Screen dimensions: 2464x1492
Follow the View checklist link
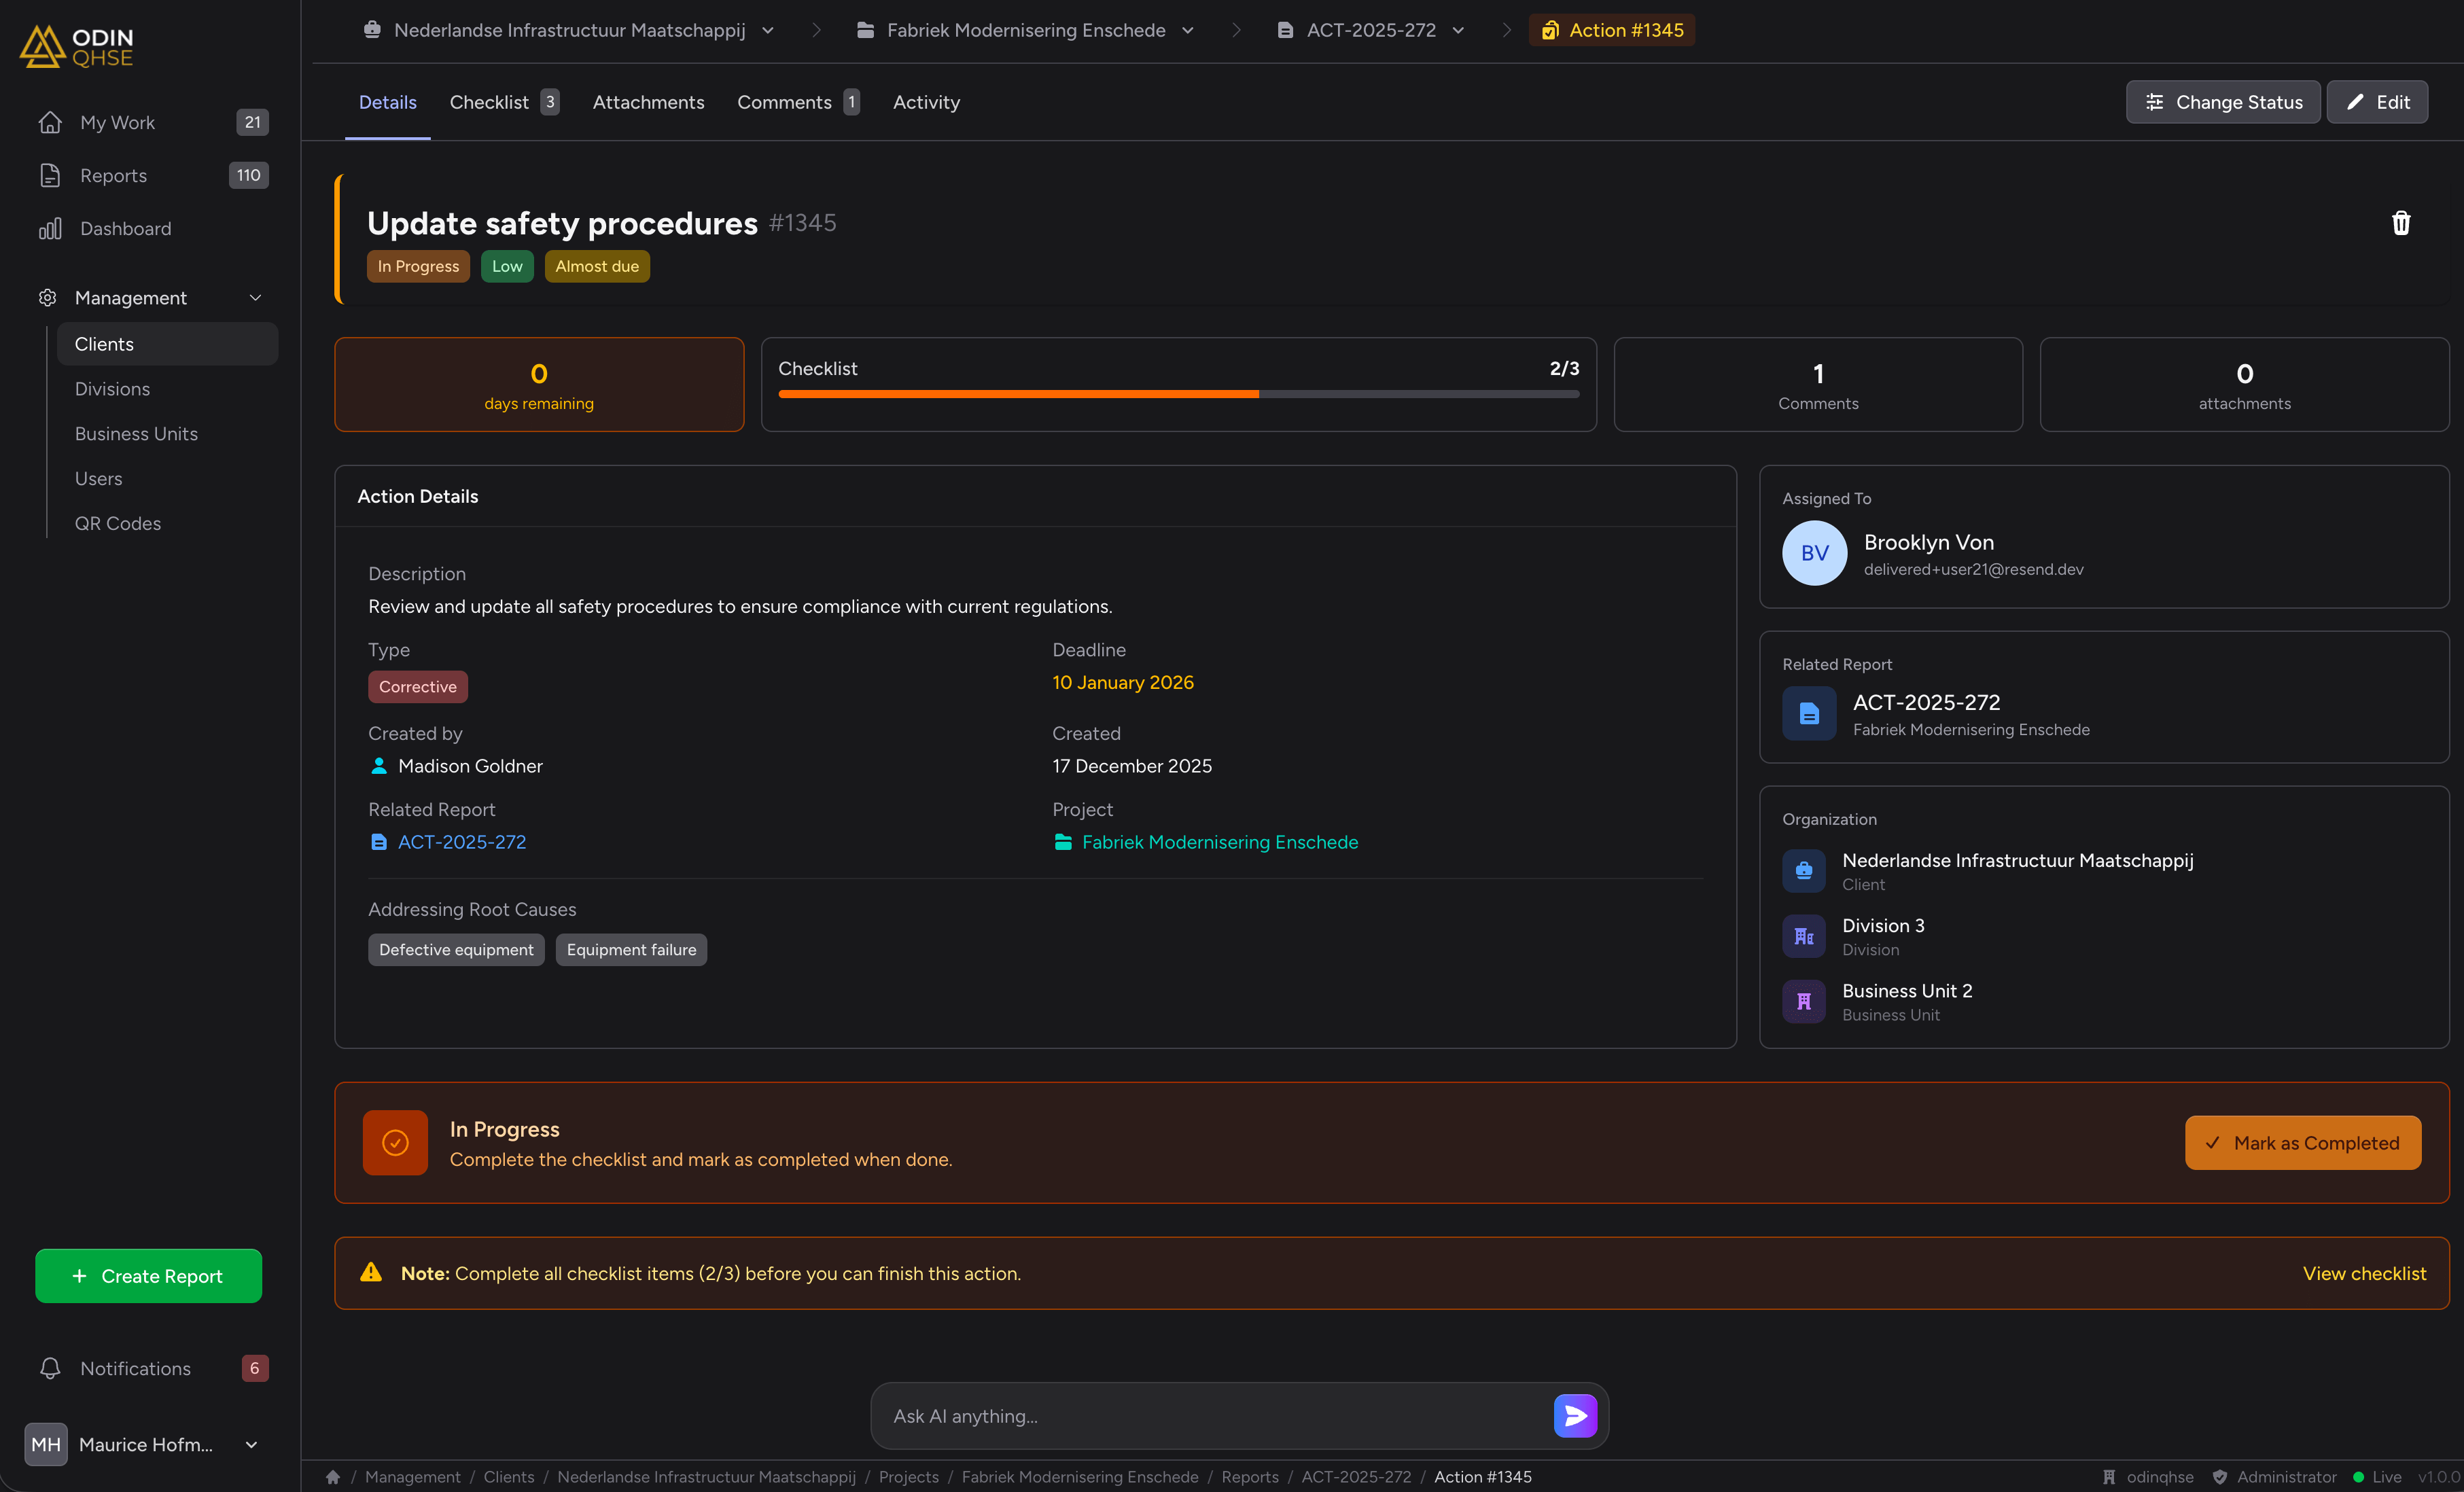2364,1273
